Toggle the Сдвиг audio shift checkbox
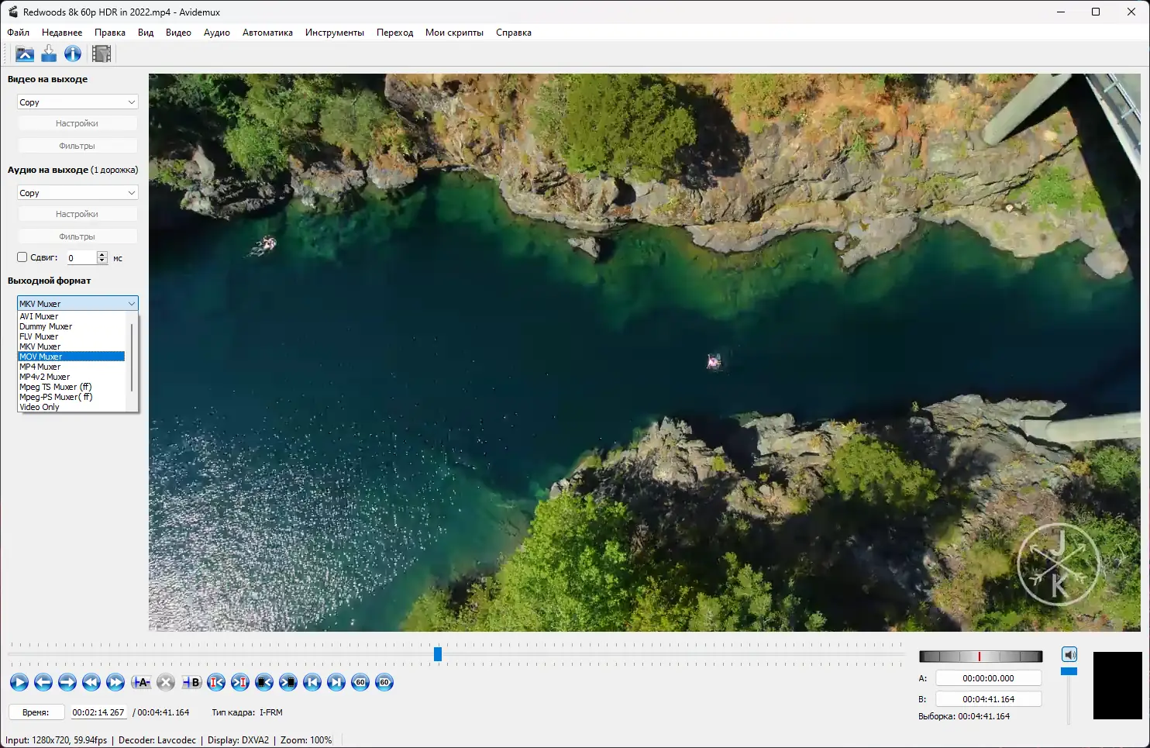Viewport: 1150px width, 748px height. point(22,257)
